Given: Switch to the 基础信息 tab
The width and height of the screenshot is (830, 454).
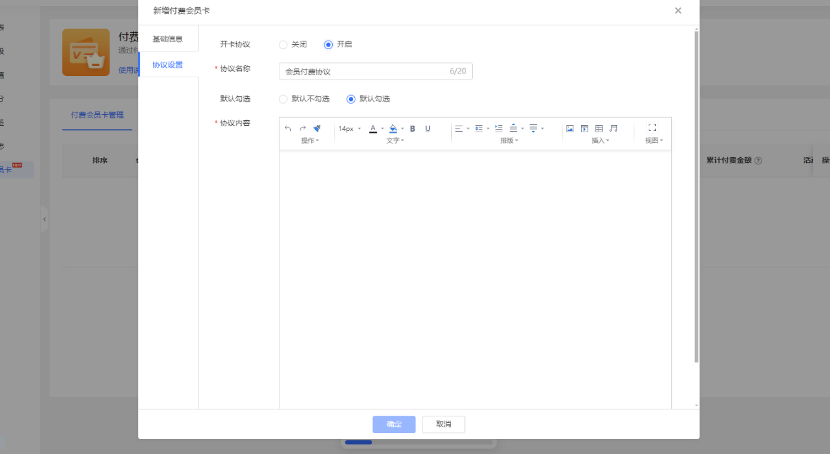Looking at the screenshot, I should coord(168,39).
